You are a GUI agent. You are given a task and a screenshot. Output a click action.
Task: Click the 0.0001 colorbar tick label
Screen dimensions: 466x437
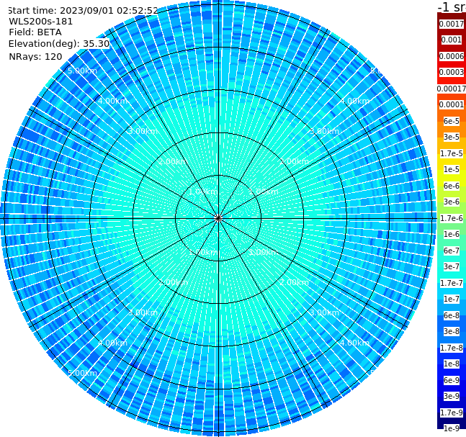[x=452, y=104]
